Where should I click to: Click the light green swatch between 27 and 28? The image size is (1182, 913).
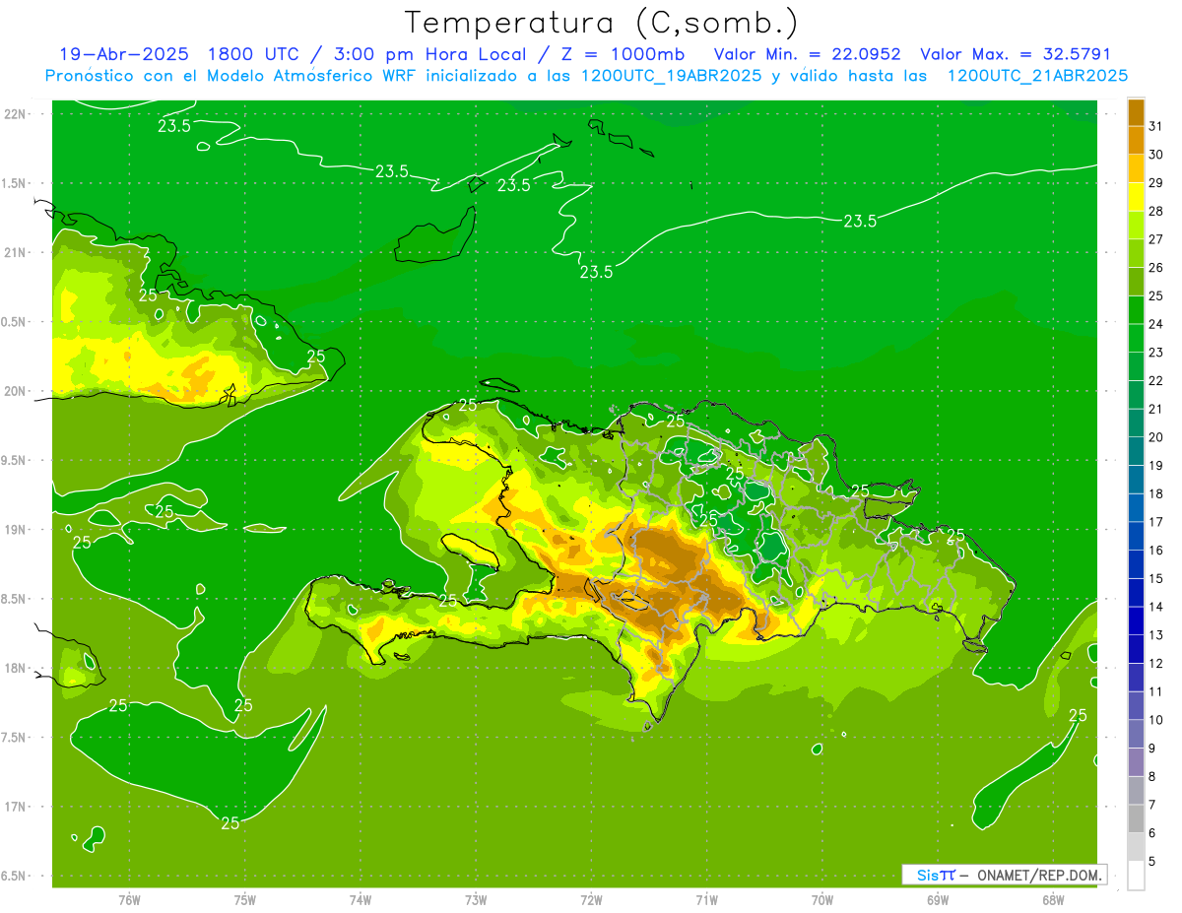click(x=1136, y=226)
